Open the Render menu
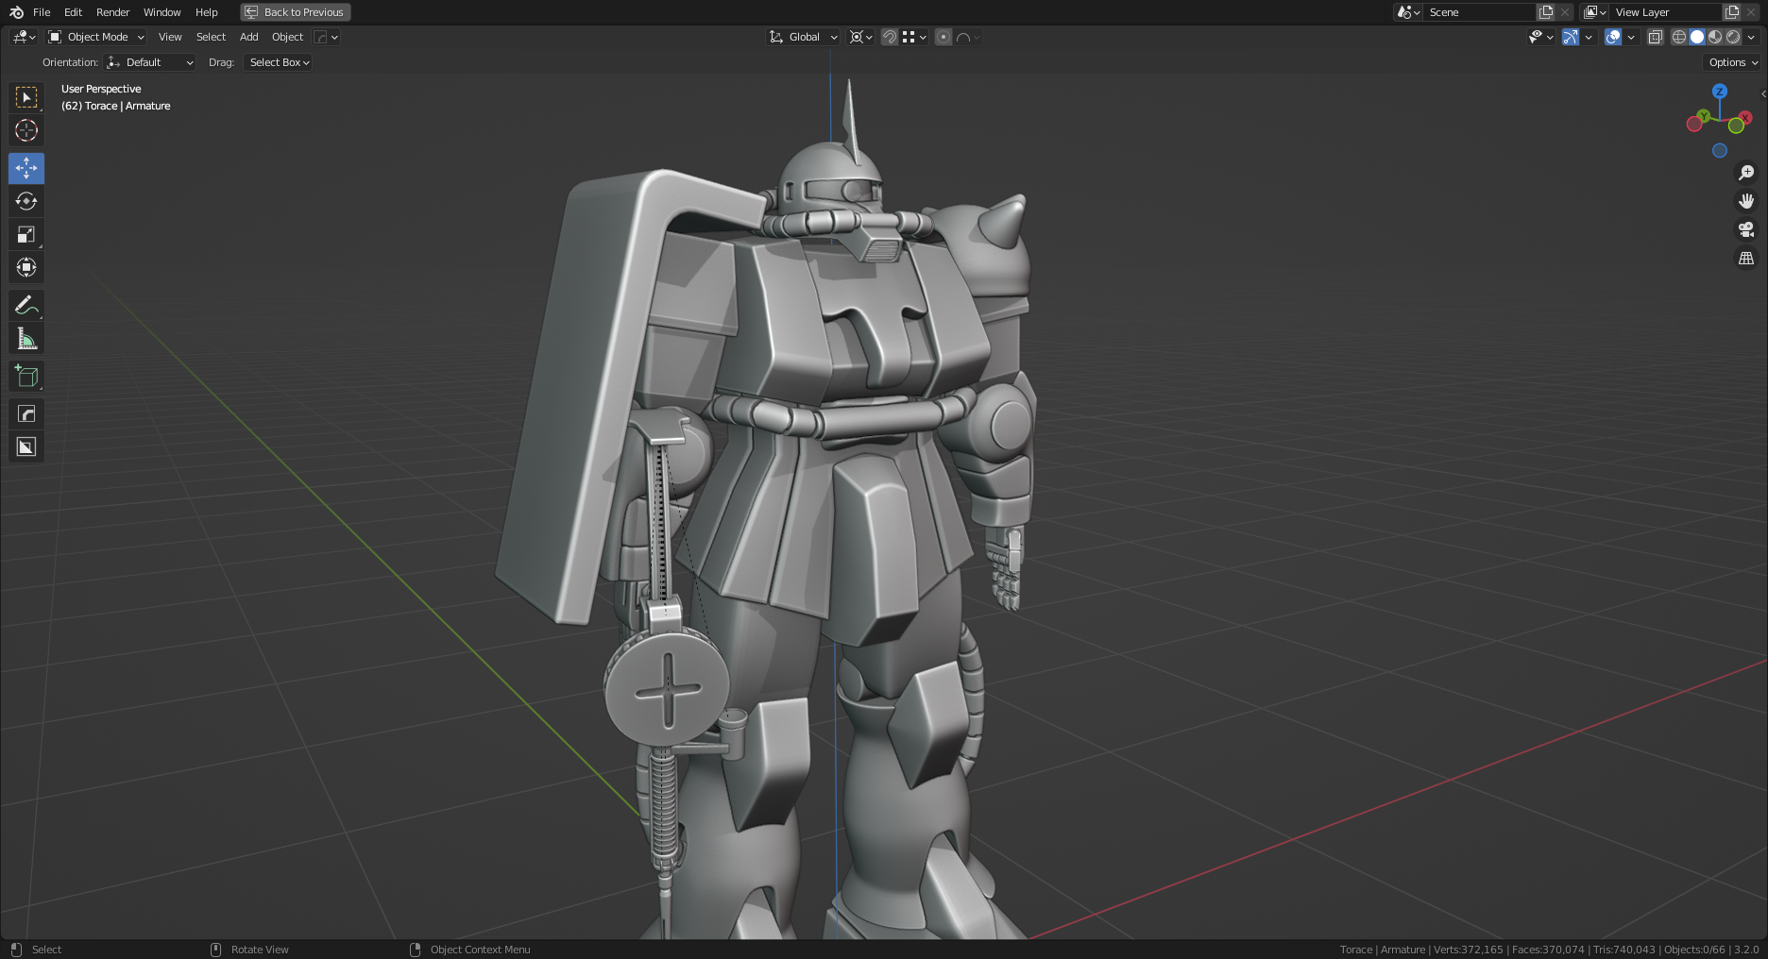The image size is (1768, 959). coord(112,12)
